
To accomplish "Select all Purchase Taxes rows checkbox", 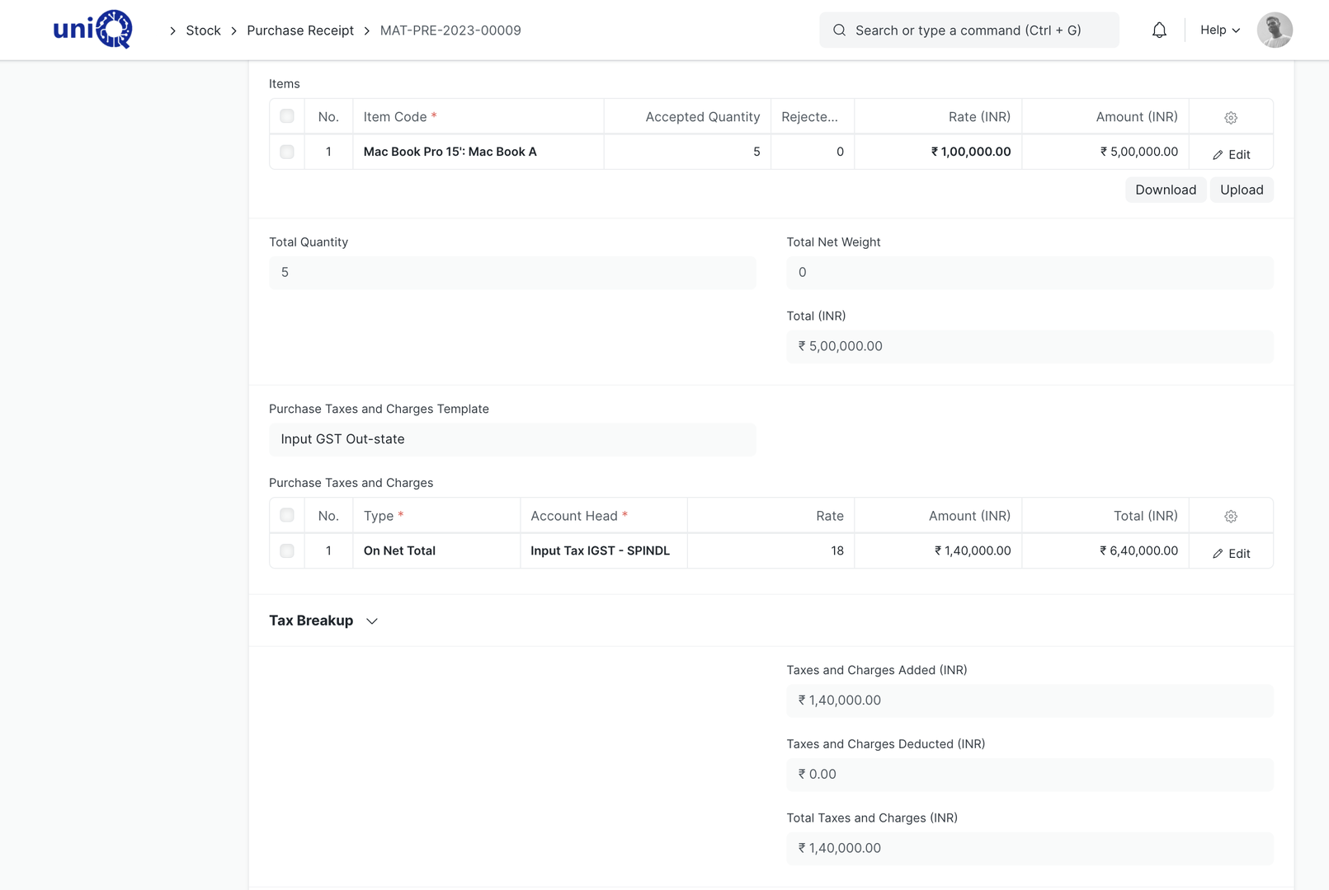I will 287,515.
